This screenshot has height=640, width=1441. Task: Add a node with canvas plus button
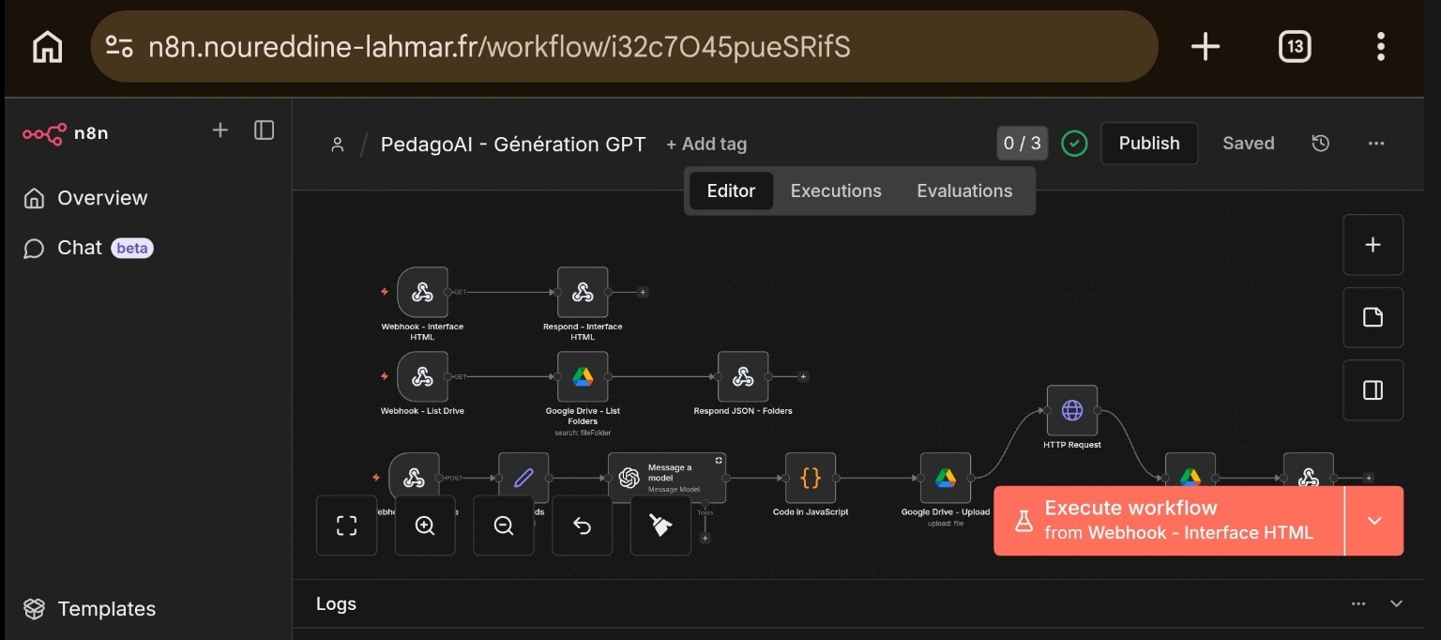[1373, 245]
